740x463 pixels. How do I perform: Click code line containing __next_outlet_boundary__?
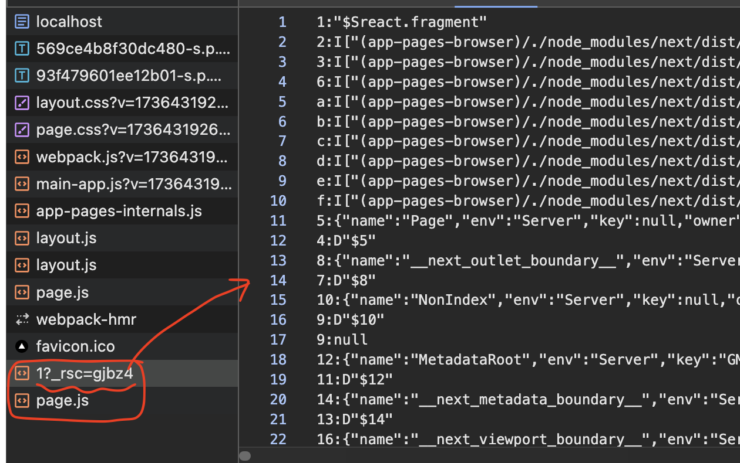527,261
